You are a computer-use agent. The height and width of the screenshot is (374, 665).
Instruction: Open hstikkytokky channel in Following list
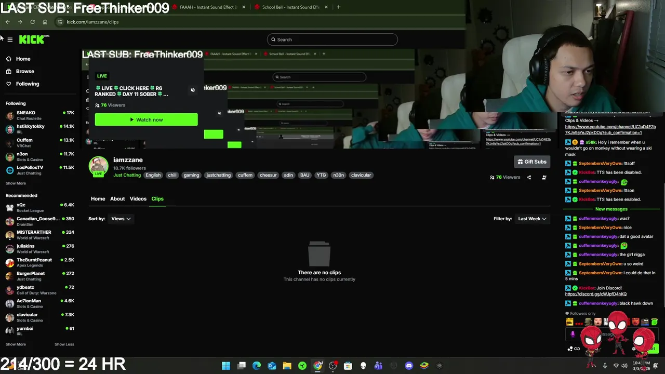pyautogui.click(x=39, y=129)
